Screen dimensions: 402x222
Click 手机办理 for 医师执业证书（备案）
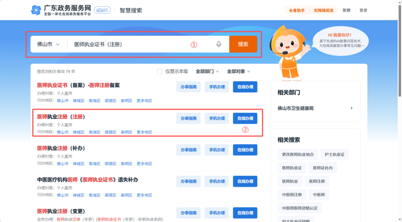tap(217, 87)
